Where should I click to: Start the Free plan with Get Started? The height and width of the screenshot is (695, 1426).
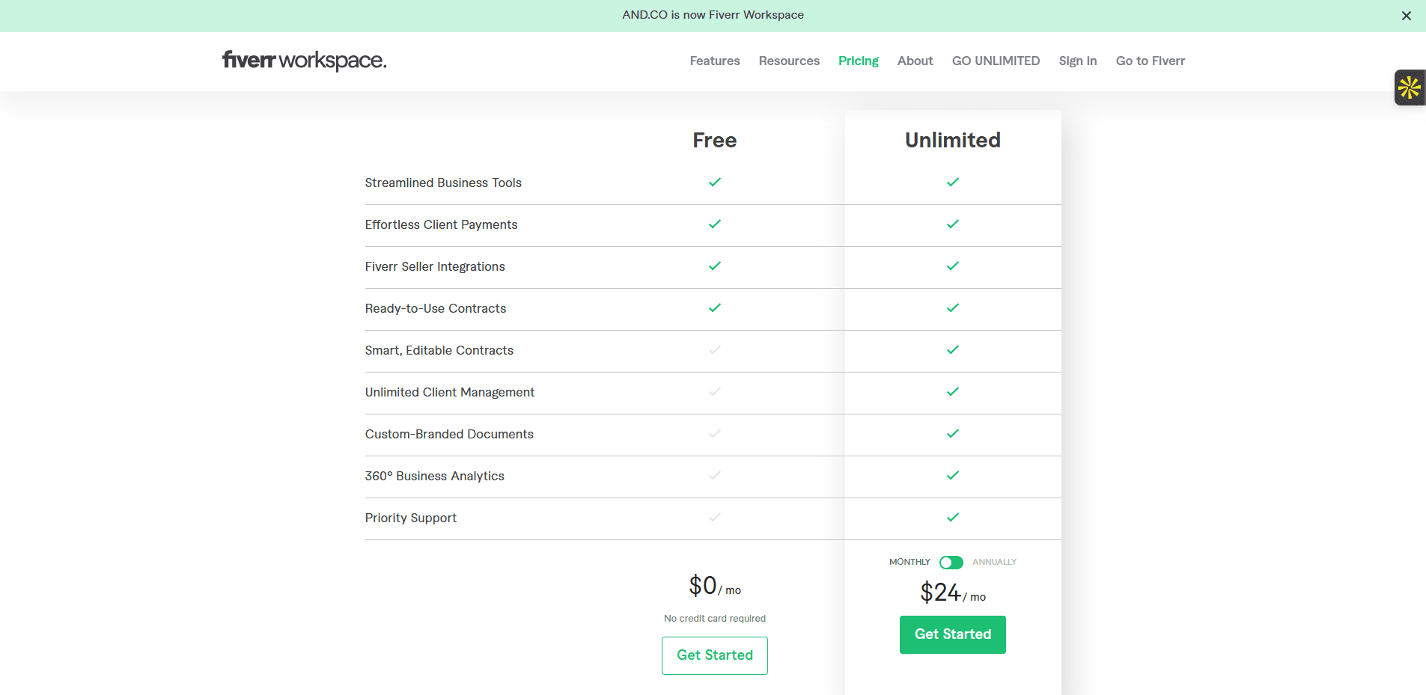715,655
